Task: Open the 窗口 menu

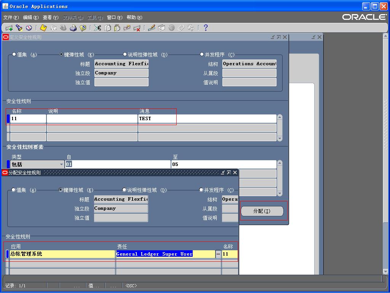Action: pyautogui.click(x=115, y=18)
